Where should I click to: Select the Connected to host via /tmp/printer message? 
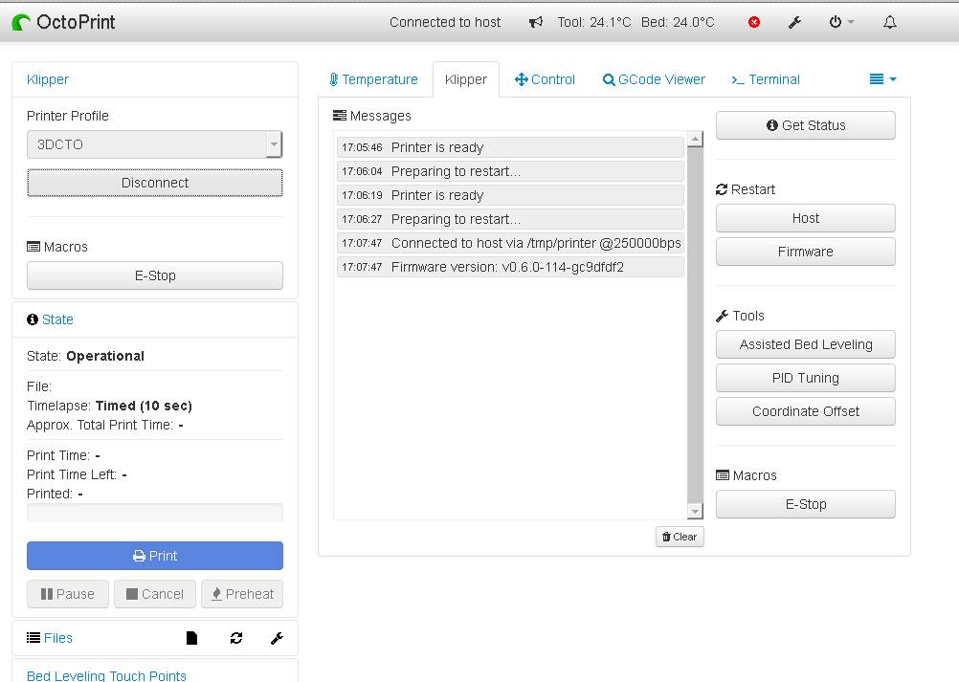[510, 243]
